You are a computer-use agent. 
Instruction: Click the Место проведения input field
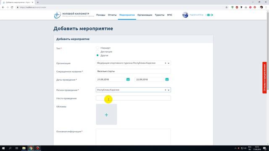tap(133, 98)
